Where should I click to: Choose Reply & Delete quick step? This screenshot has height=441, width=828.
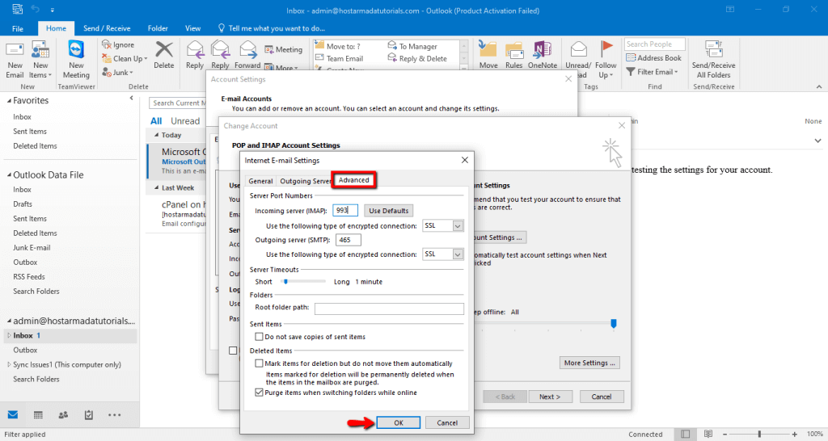coord(417,58)
